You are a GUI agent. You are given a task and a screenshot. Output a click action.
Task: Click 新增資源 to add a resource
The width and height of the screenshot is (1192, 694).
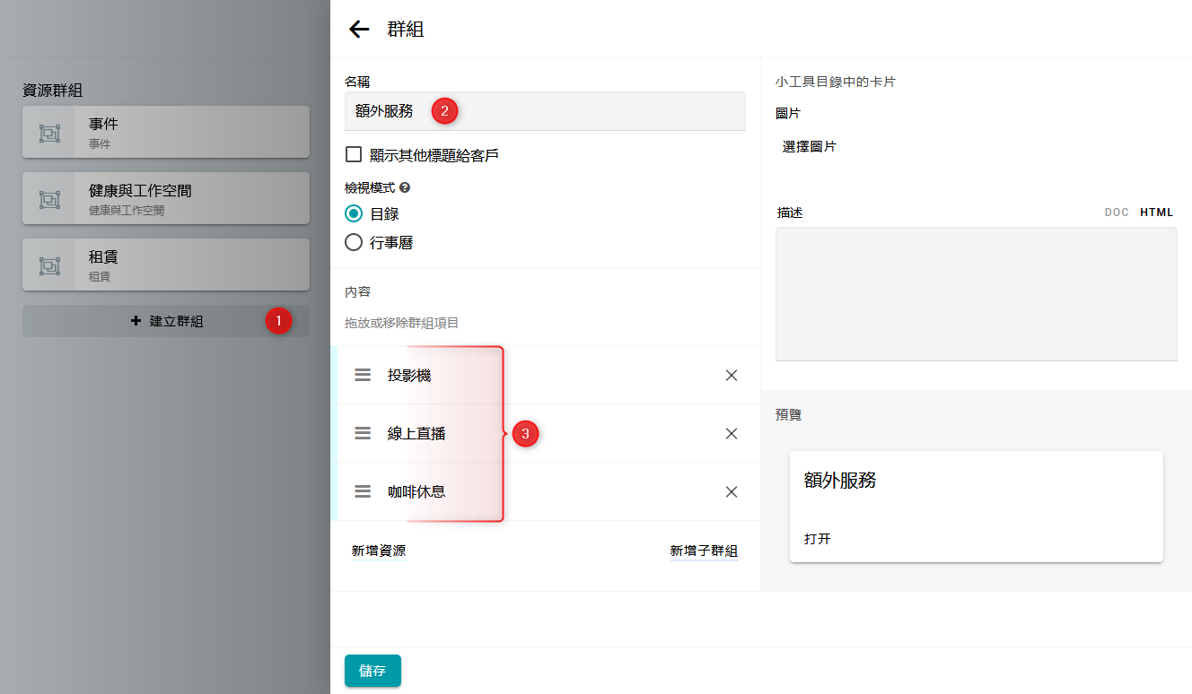pos(379,551)
